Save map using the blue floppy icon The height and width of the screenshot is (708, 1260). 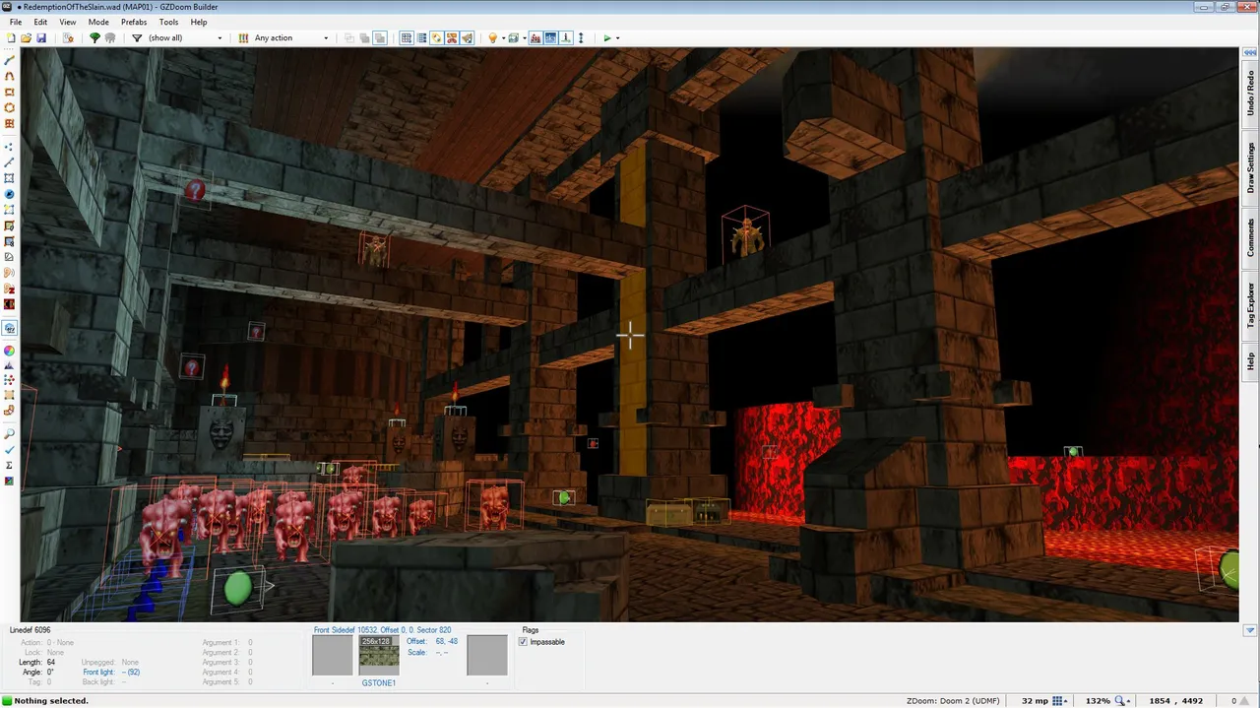(x=41, y=38)
